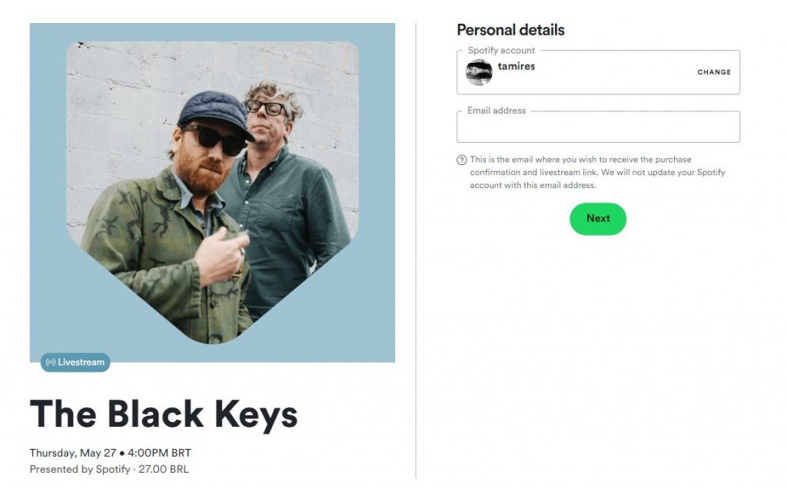Click the Email address field label

[496, 111]
